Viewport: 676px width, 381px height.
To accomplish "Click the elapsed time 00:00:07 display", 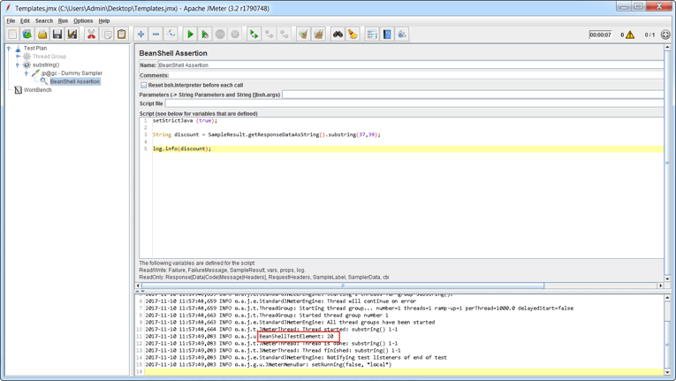I will (x=600, y=34).
